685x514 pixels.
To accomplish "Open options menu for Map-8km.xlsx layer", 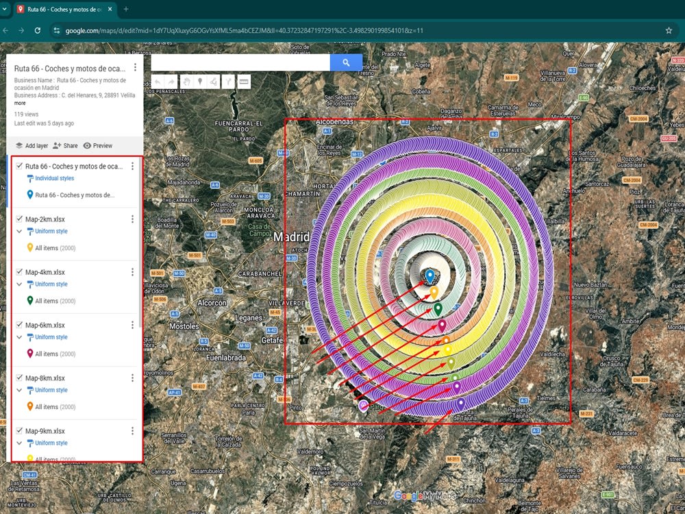I will (132, 378).
